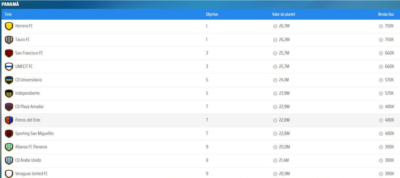Click the 26,2M squad value
The image size is (400, 178).
point(284,40)
